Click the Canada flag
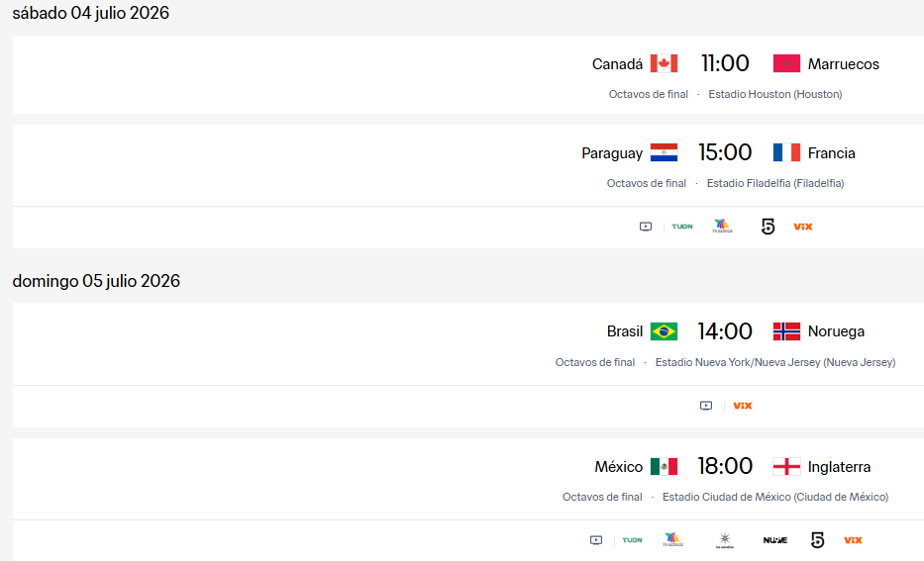The height and width of the screenshot is (561, 924). pos(664,63)
